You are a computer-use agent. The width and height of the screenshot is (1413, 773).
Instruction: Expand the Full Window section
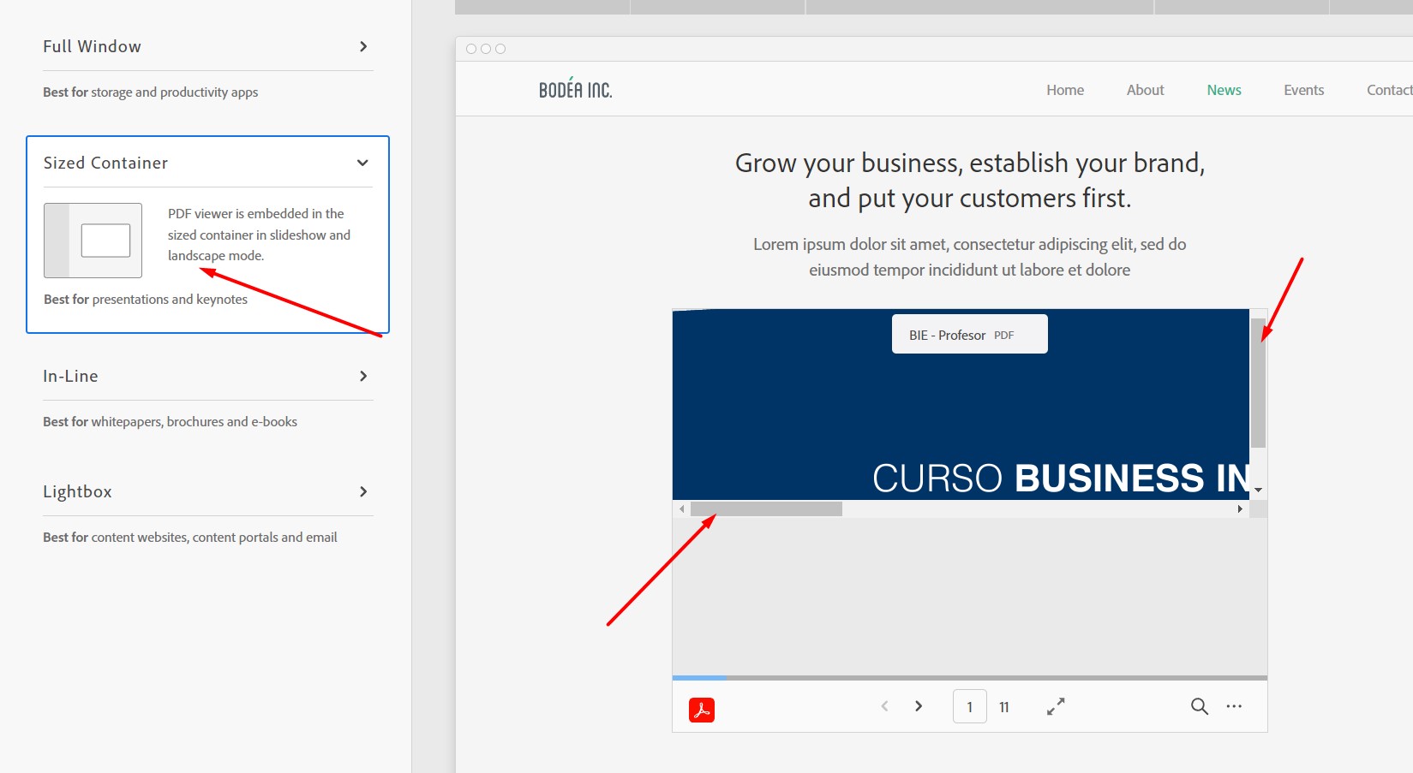pos(362,46)
